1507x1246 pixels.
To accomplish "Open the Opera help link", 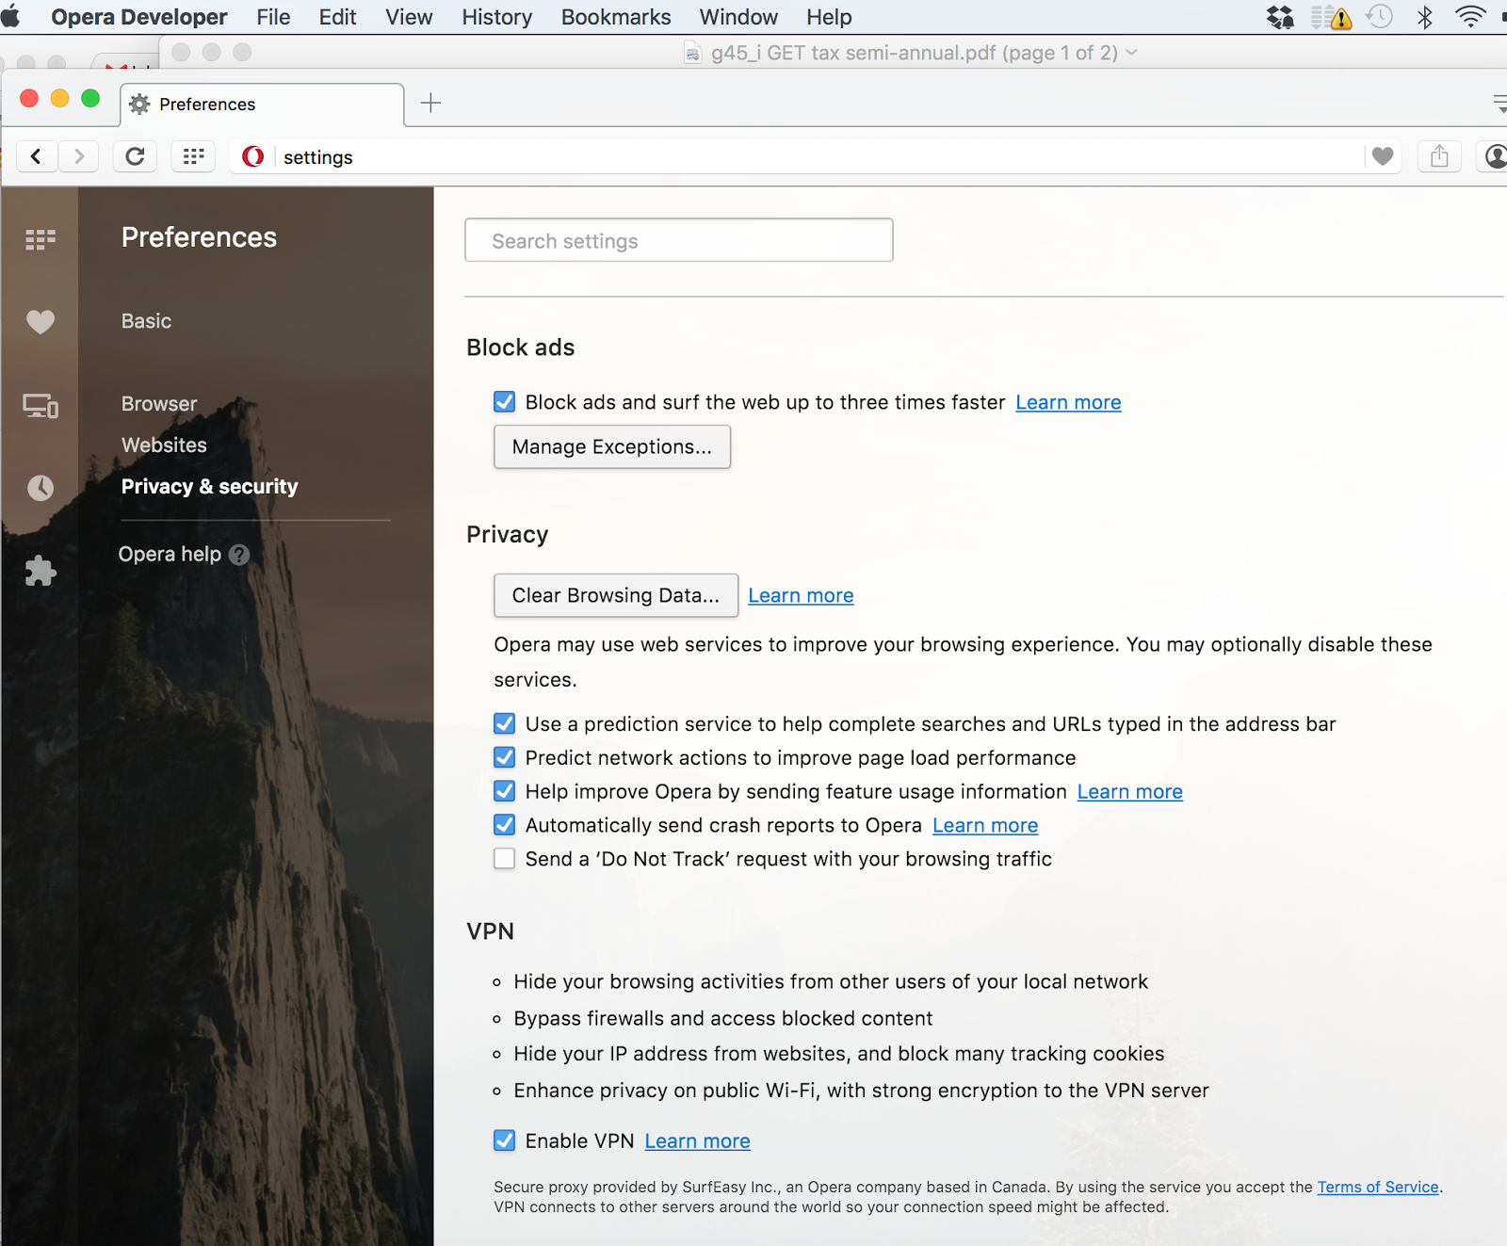I will (170, 555).
